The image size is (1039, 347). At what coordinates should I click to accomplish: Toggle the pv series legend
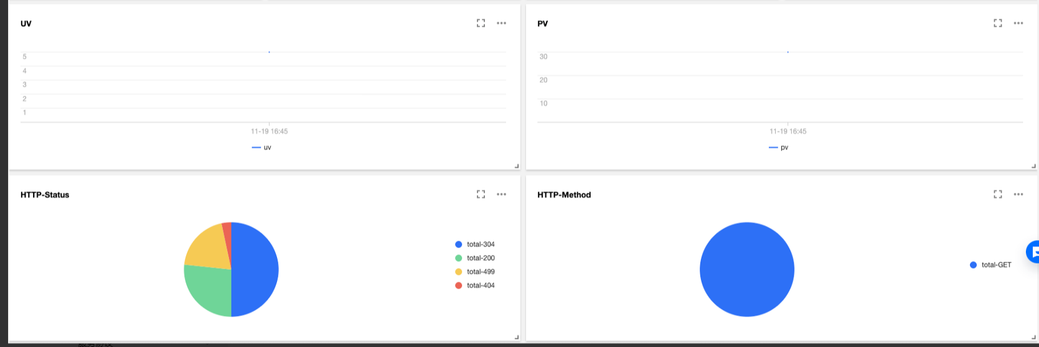(779, 147)
